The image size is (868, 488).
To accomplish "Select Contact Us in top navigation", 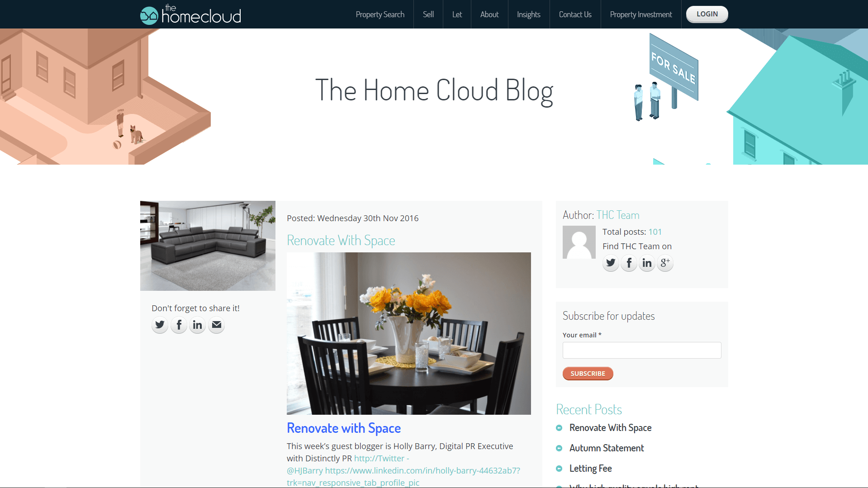I will click(575, 14).
